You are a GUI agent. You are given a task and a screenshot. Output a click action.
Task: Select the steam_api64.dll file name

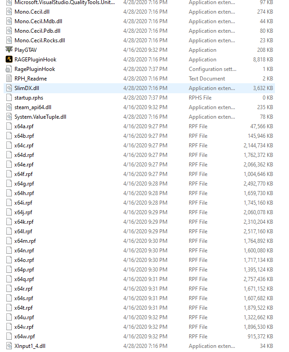click(x=33, y=107)
